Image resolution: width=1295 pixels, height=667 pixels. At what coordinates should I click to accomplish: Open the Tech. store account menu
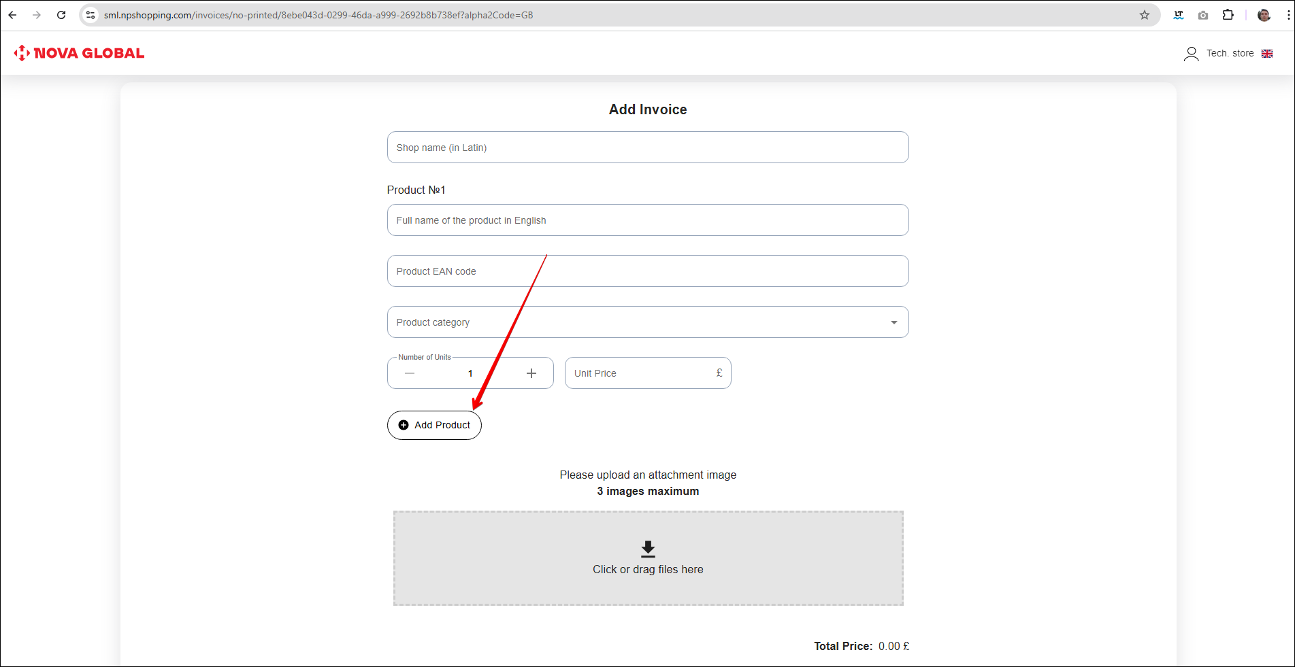[x=1230, y=54]
